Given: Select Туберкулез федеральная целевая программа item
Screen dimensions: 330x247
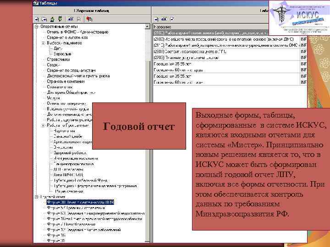Looking at the screenshot, I should click(95, 186).
